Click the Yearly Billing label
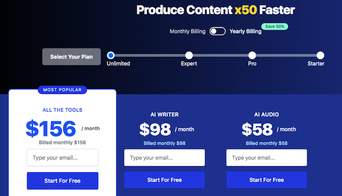Screen dimensions: 342x196 click(x=245, y=32)
